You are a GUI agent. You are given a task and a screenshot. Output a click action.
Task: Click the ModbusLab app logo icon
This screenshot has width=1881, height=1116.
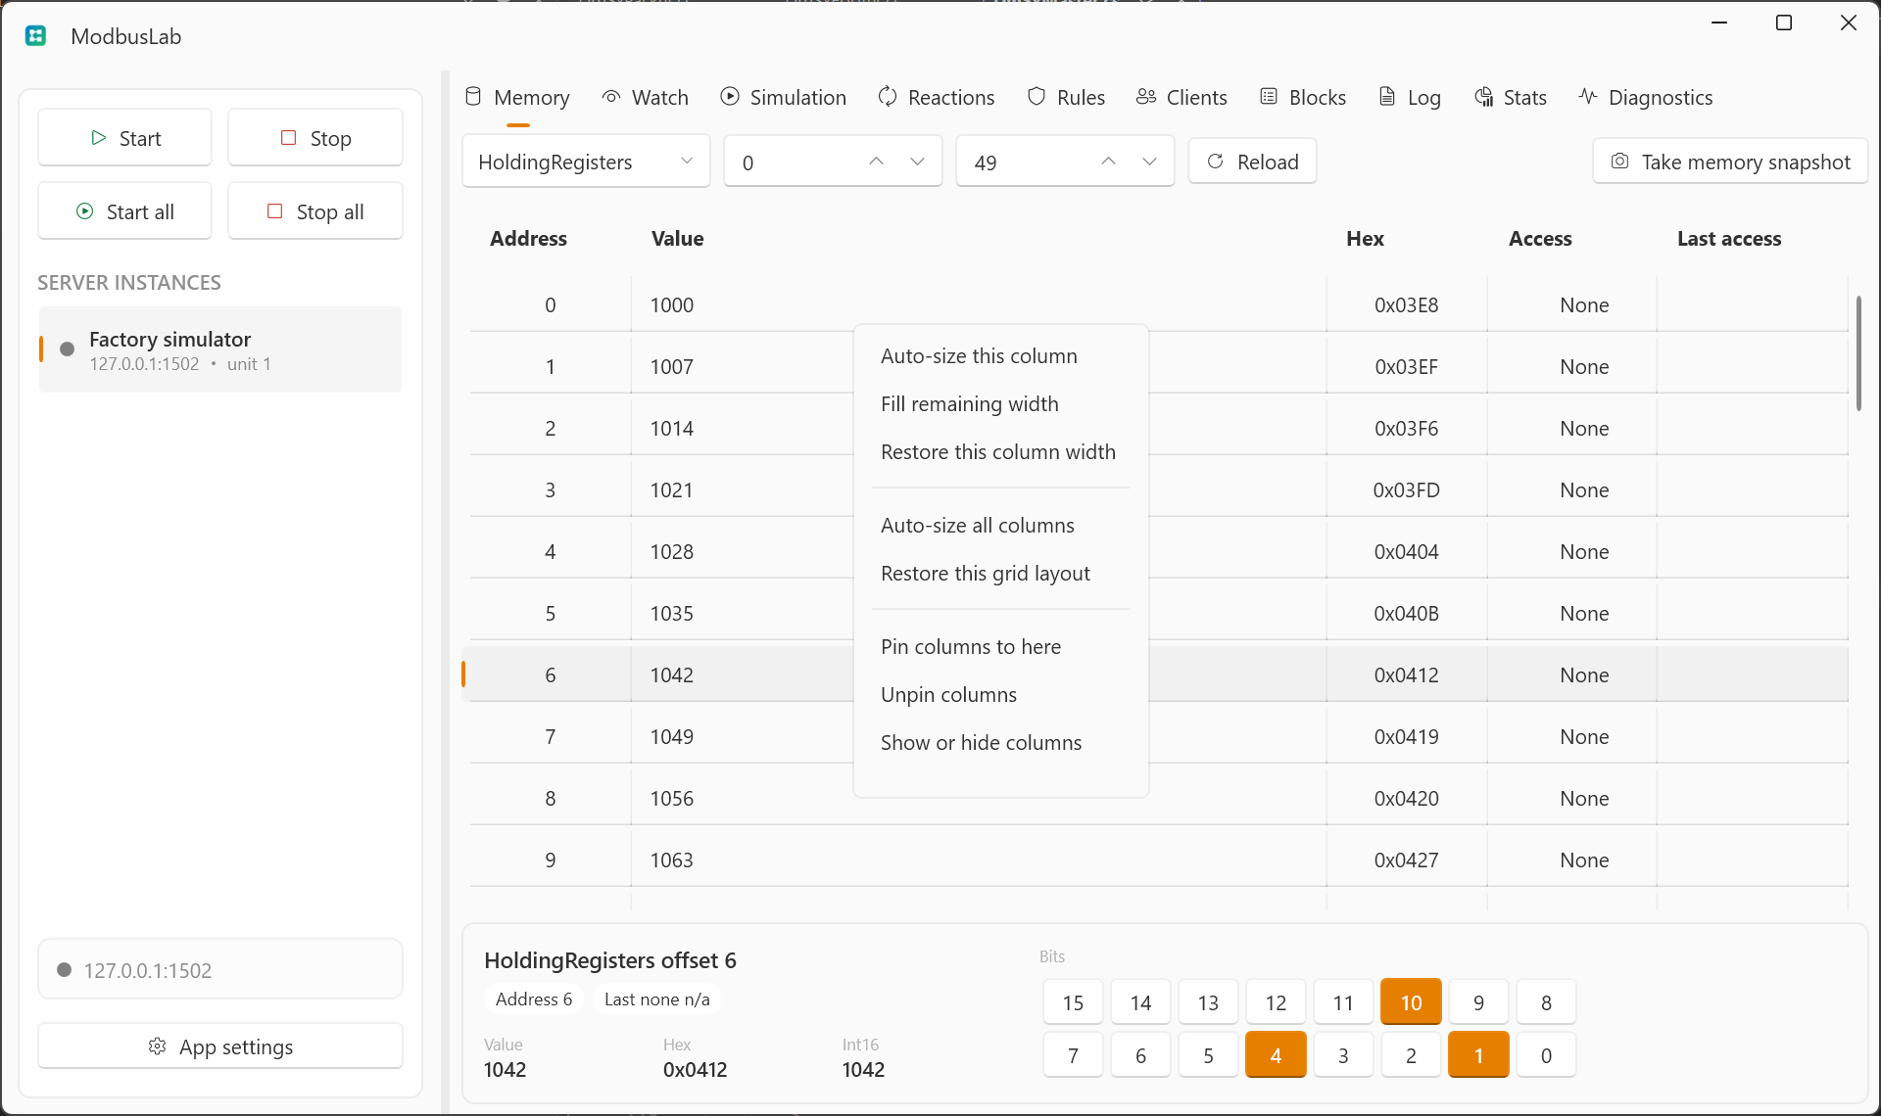pyautogui.click(x=36, y=36)
